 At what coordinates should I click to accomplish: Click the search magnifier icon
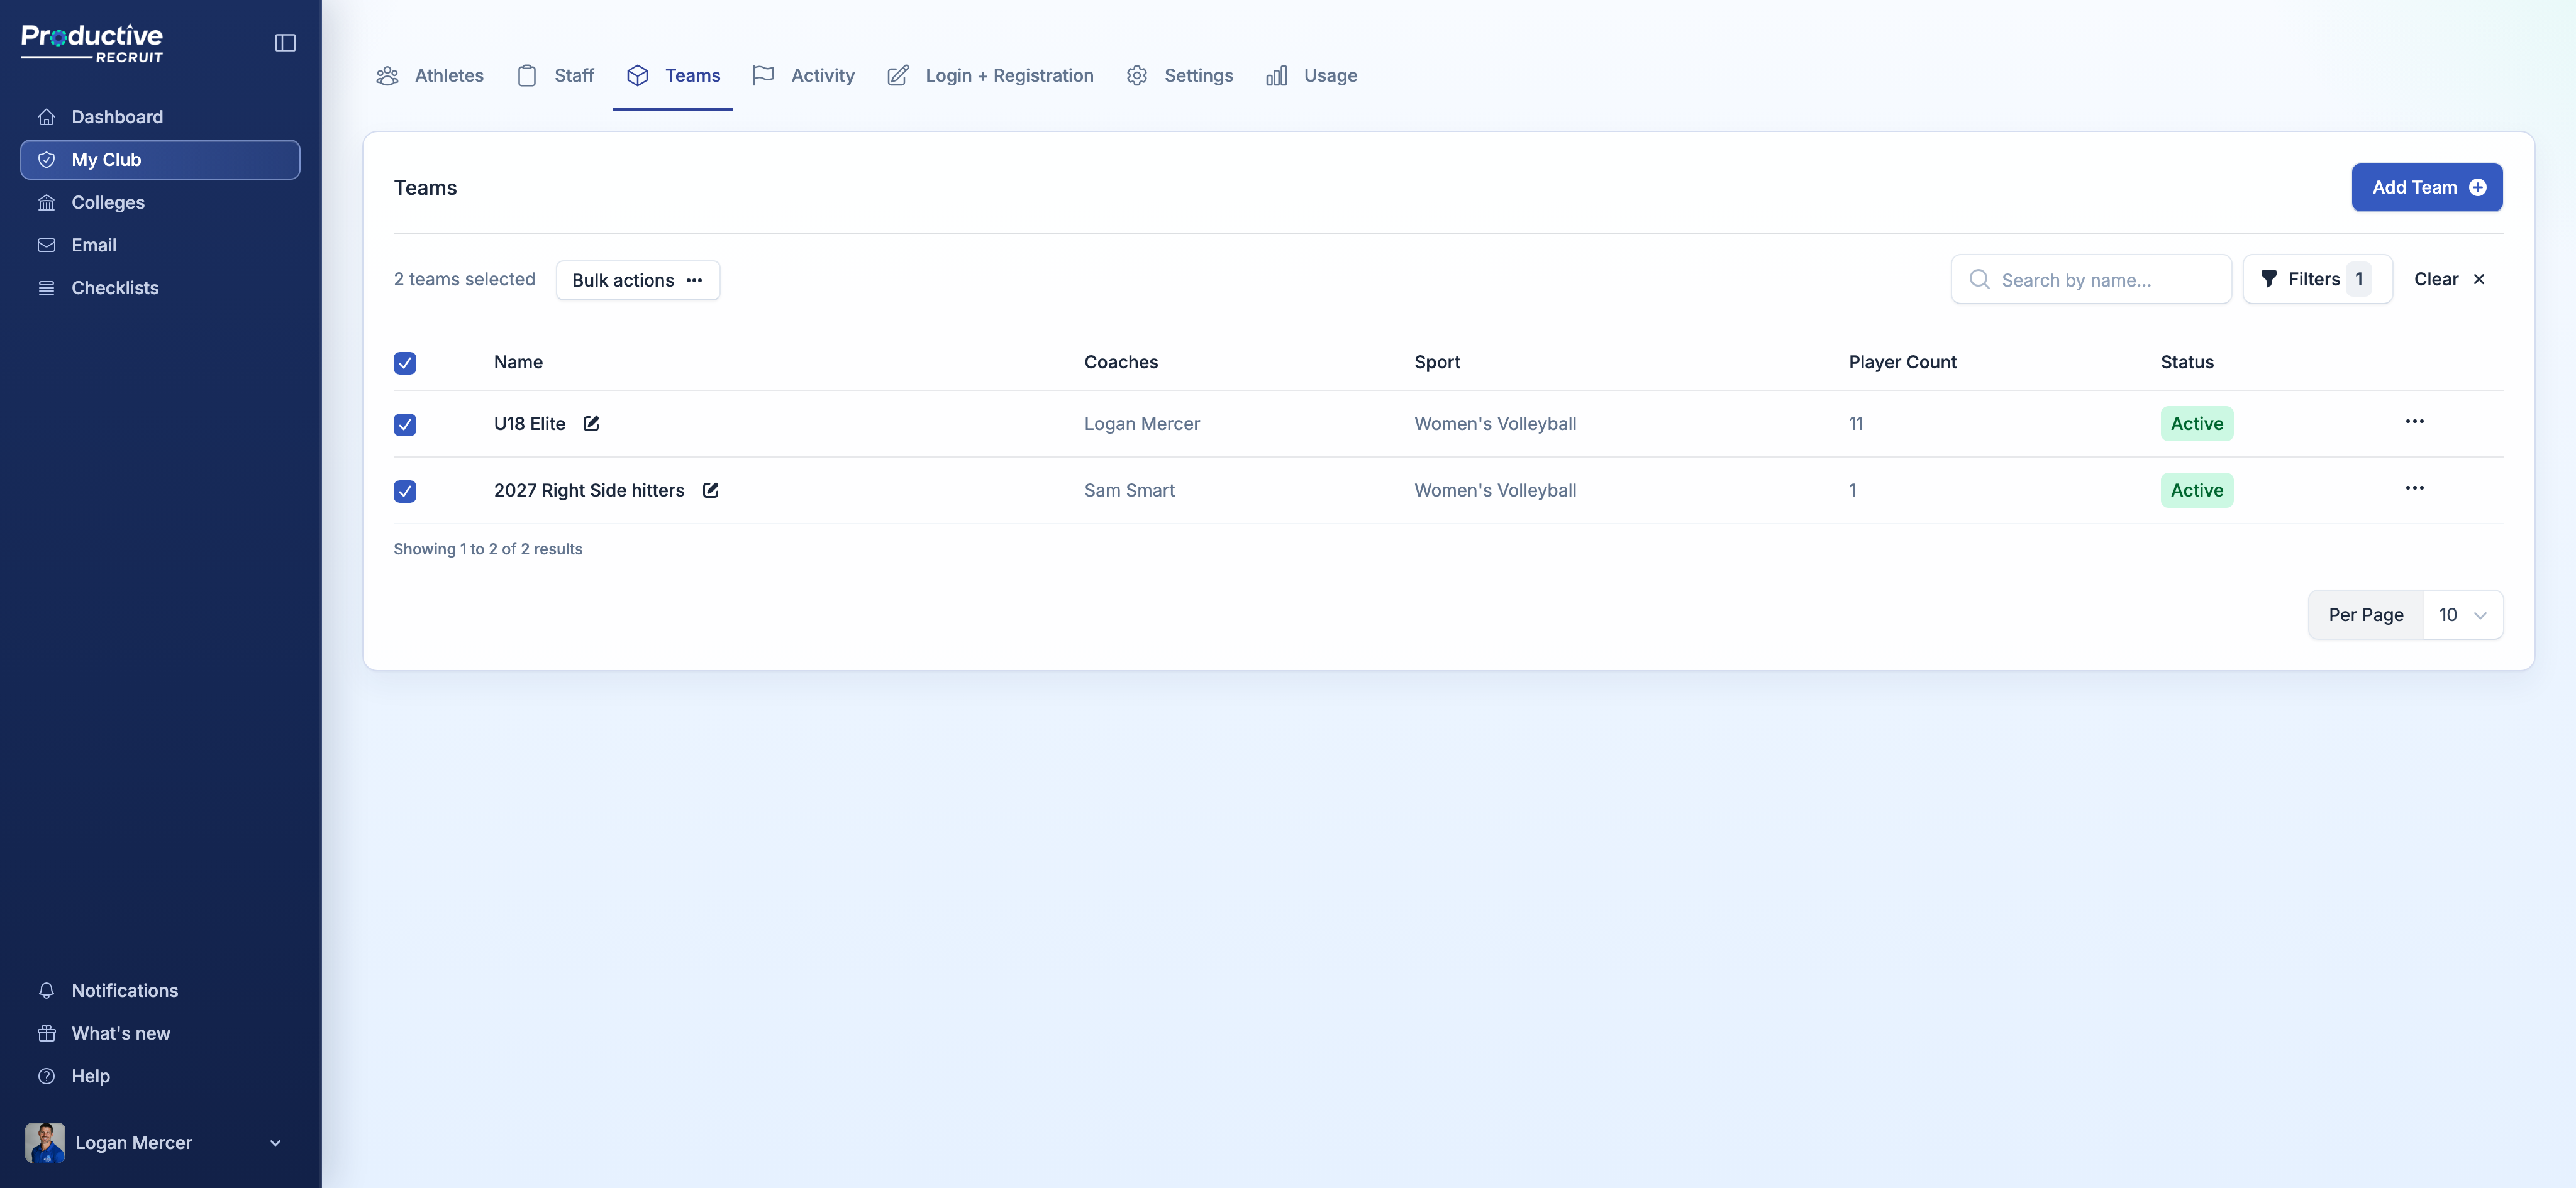pos(1979,278)
